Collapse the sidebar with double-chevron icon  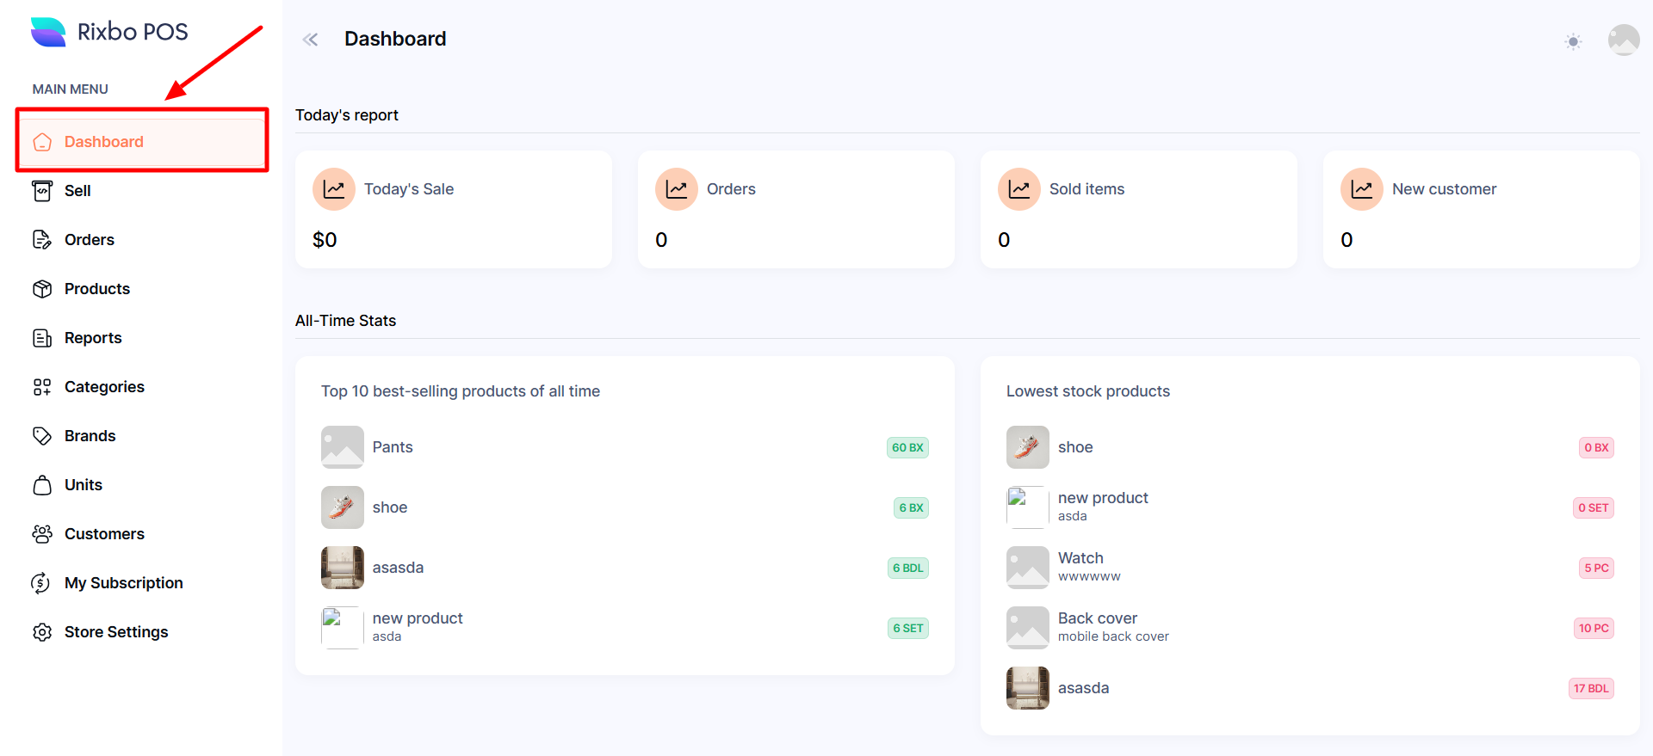[311, 40]
